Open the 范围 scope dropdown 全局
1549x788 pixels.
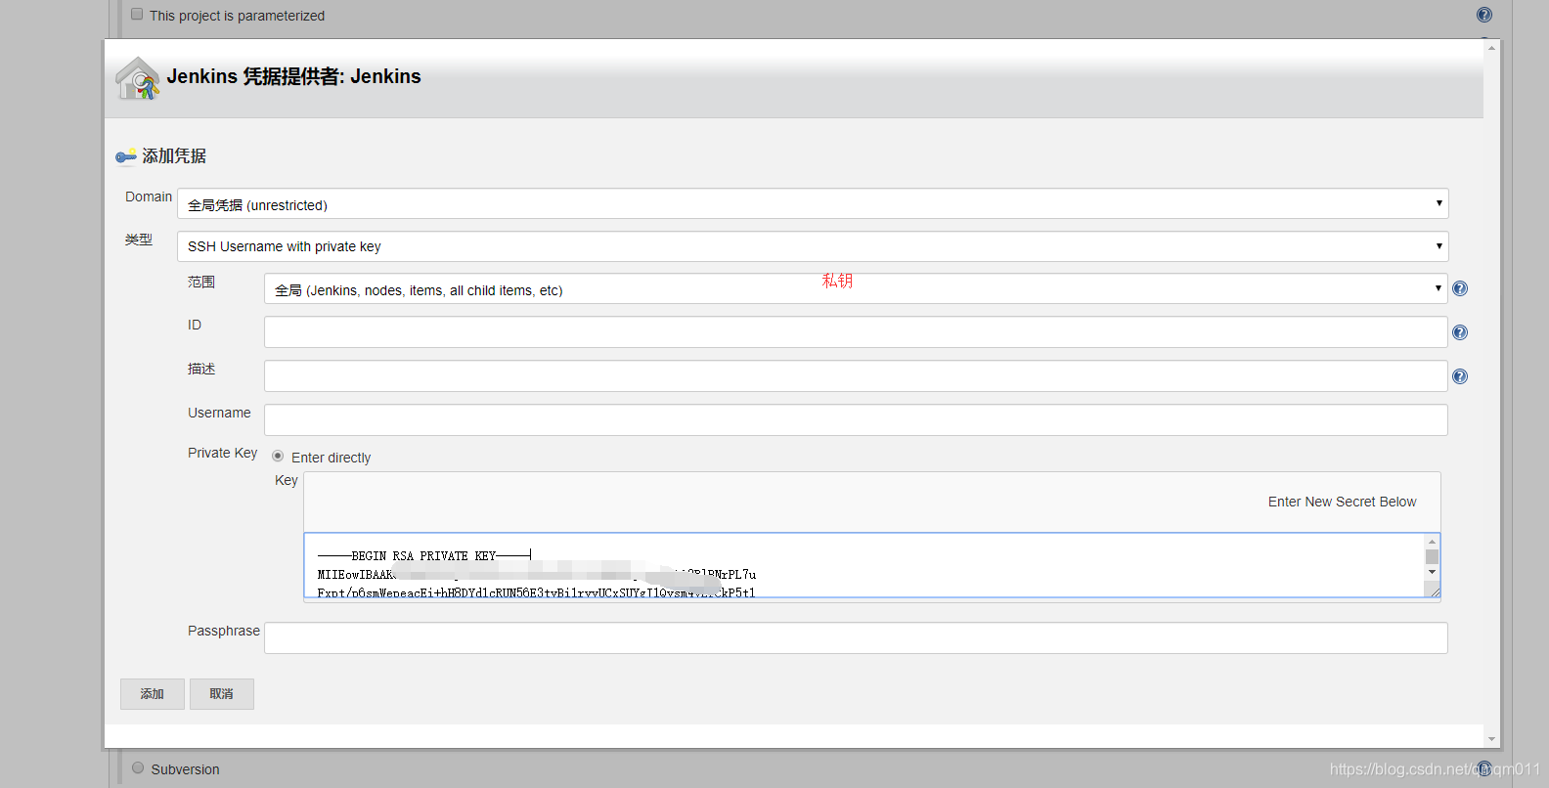click(x=856, y=288)
